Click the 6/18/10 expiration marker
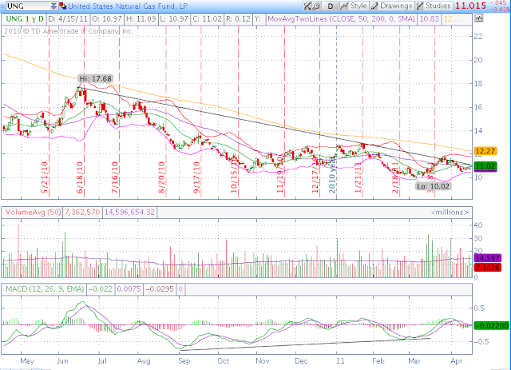 pyautogui.click(x=80, y=177)
